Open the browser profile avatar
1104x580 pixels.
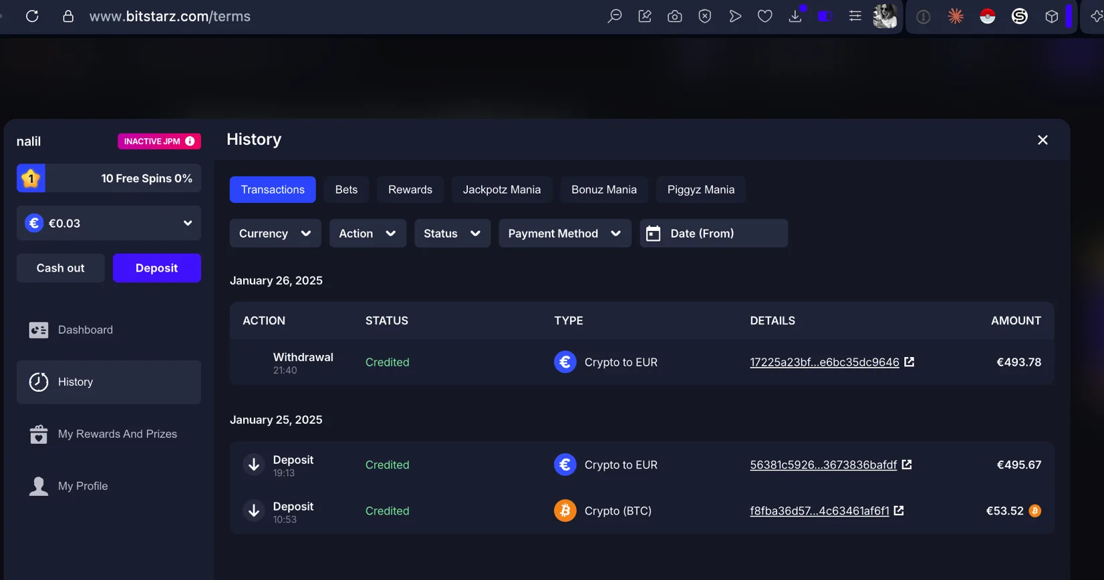pos(885,16)
